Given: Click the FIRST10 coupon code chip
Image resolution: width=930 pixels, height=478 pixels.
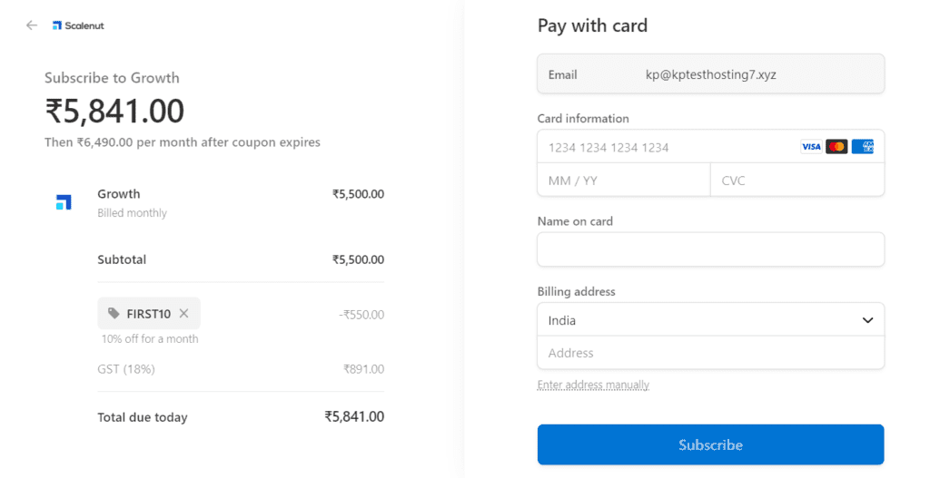Looking at the screenshot, I should coord(148,314).
